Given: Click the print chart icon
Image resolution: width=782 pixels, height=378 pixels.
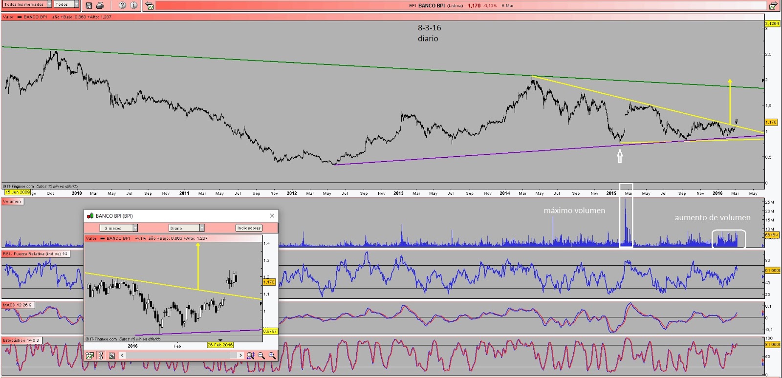Looking at the screenshot, I should (100, 5).
